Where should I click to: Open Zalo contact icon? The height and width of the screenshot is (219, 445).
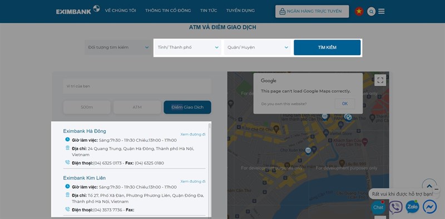pos(412,207)
